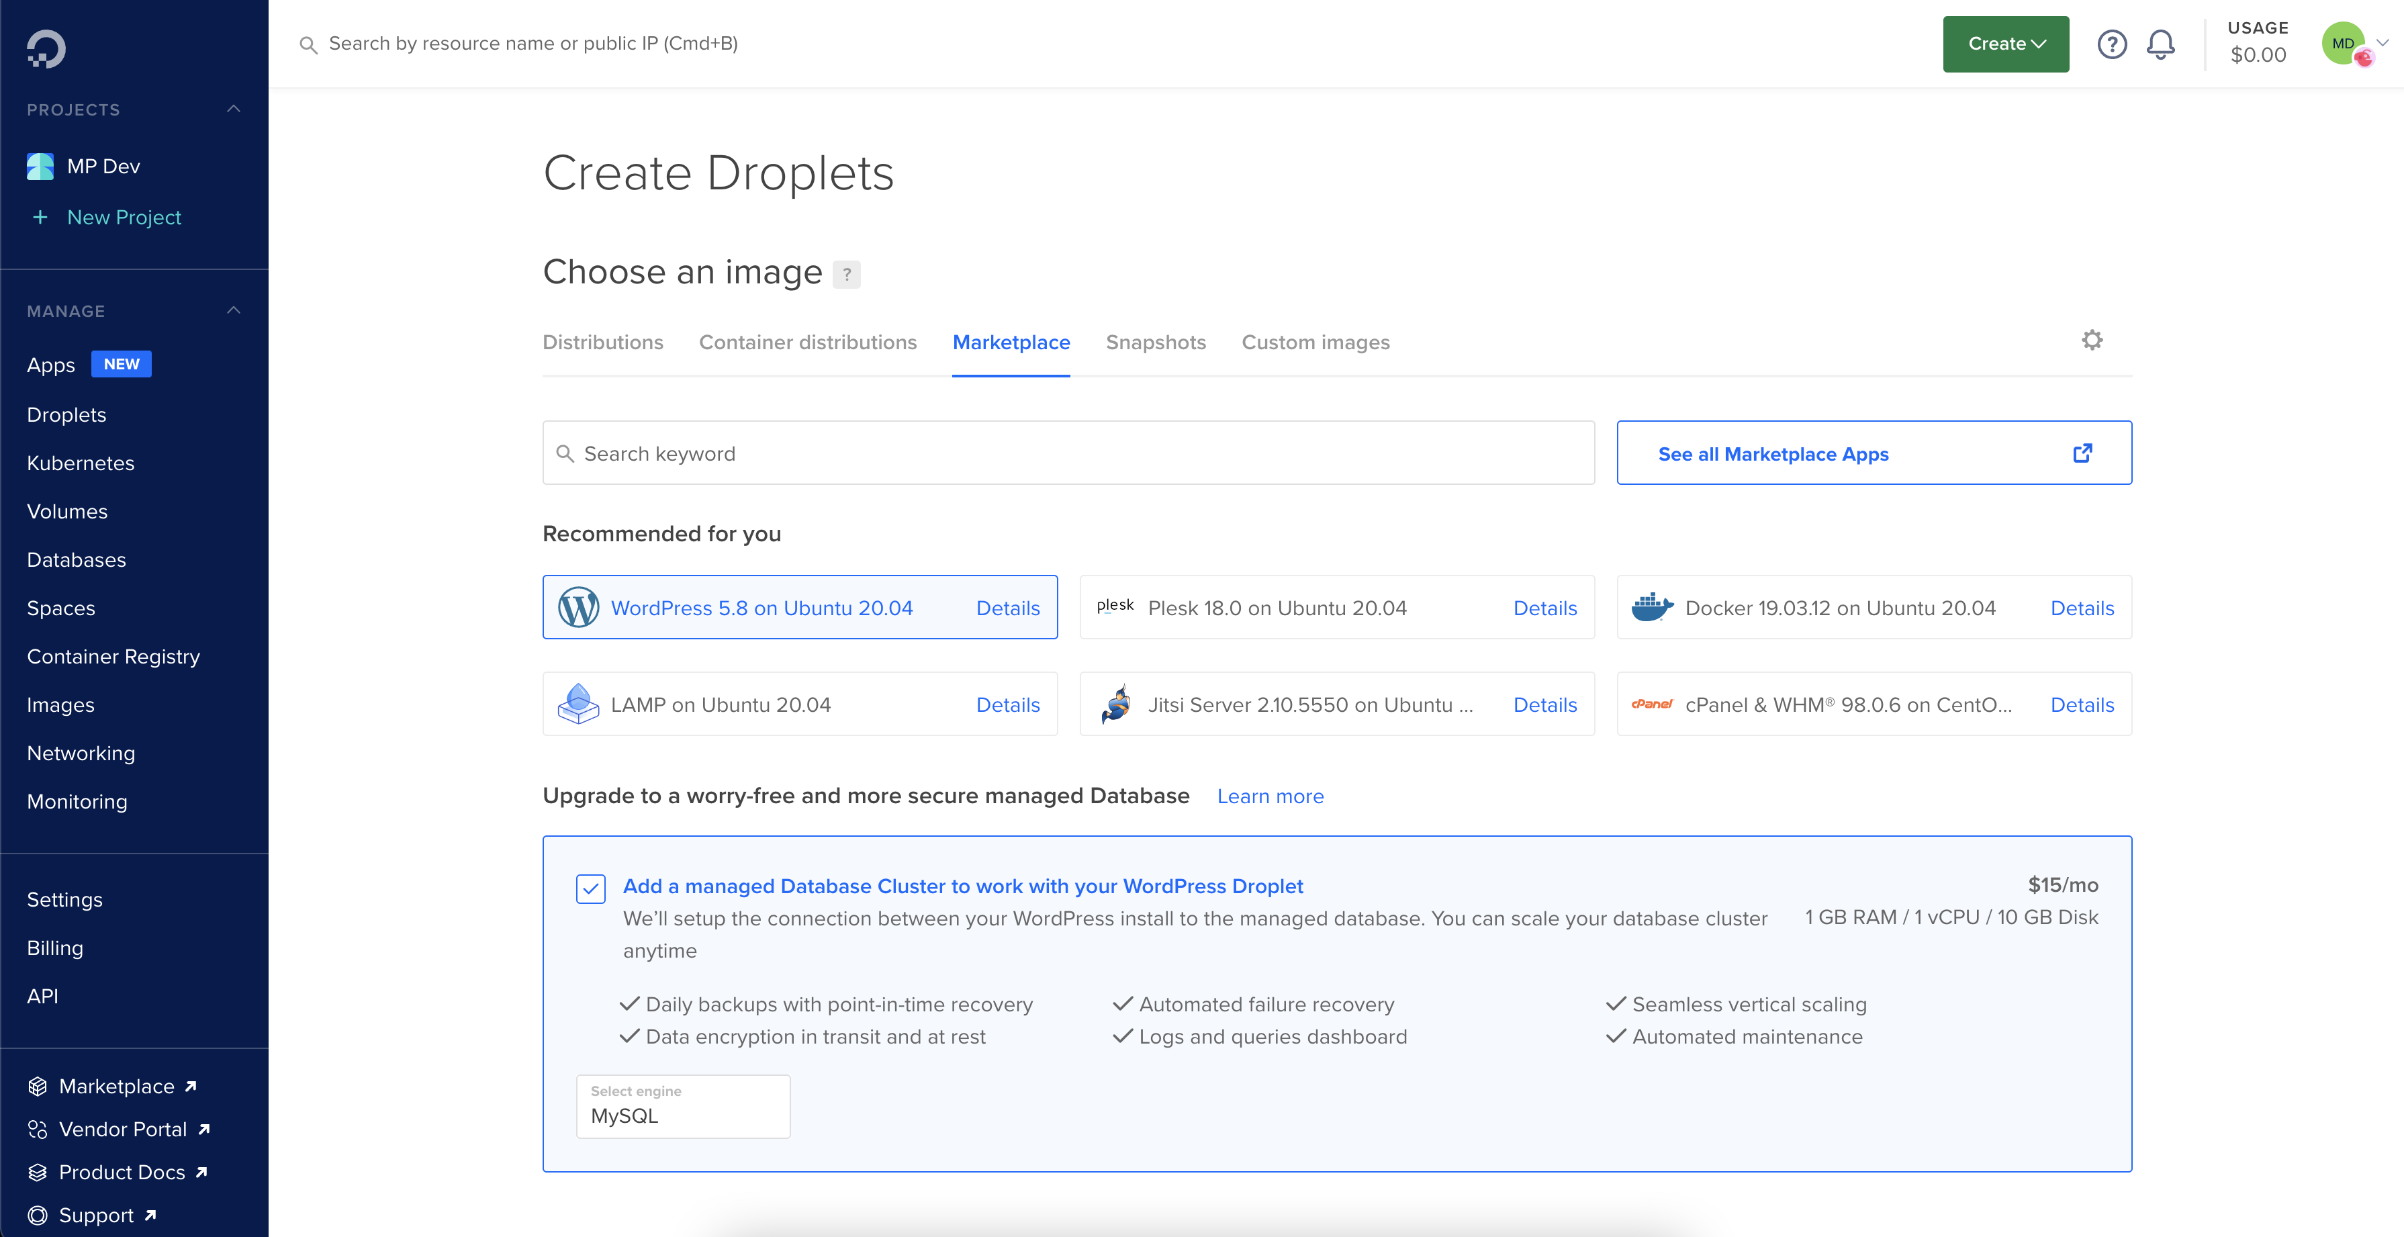This screenshot has height=1237, width=2404.
Task: Select the Marketplace tab
Action: click(1011, 342)
